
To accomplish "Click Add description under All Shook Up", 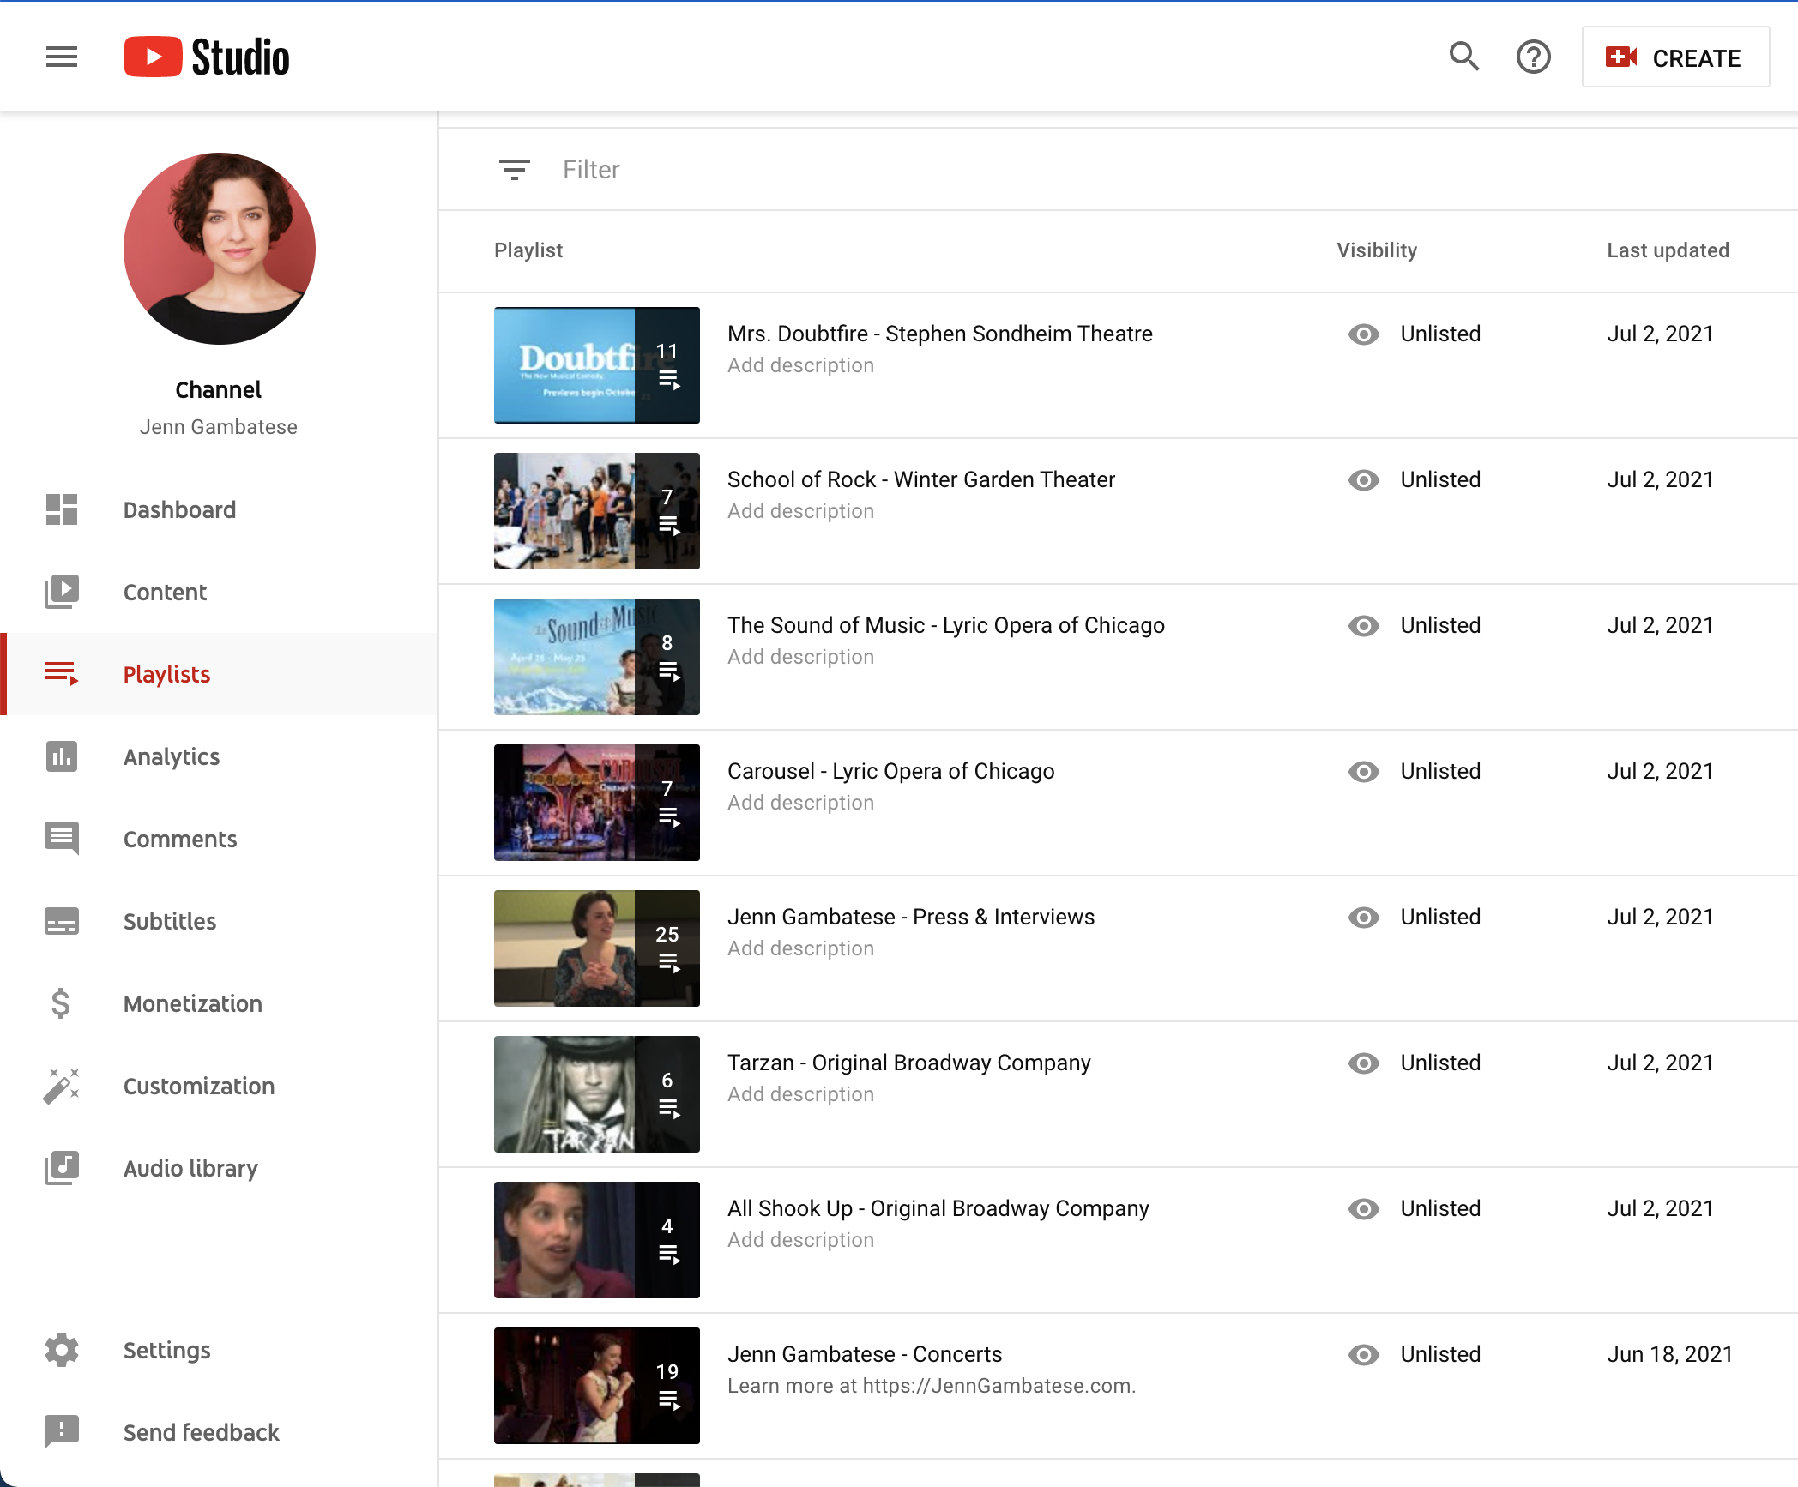I will [801, 1240].
